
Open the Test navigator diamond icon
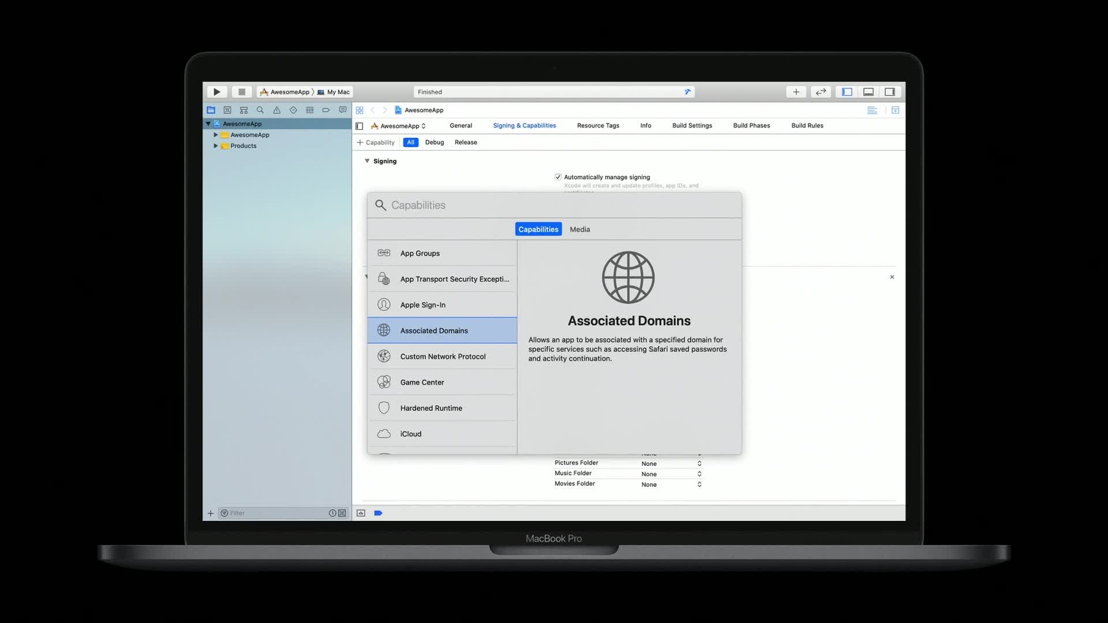coord(293,110)
